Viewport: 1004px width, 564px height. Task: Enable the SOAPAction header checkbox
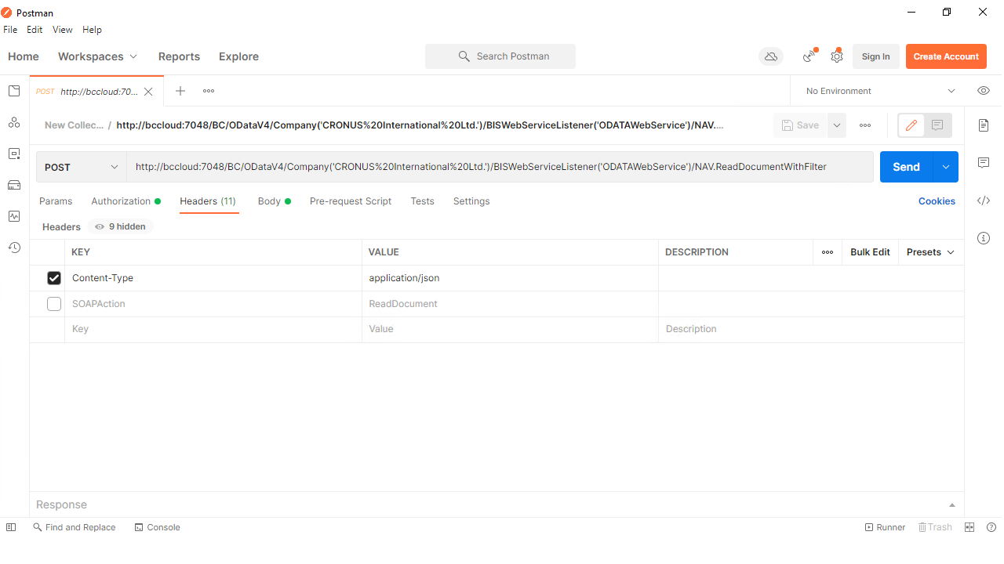coord(54,304)
